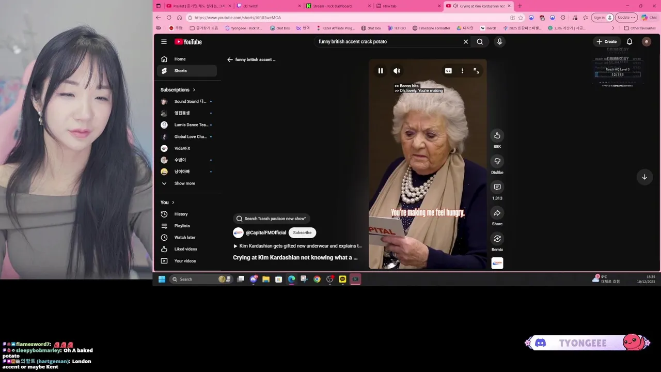Open the TETR.IO bookmark
The width and height of the screenshot is (661, 372).
(396, 28)
